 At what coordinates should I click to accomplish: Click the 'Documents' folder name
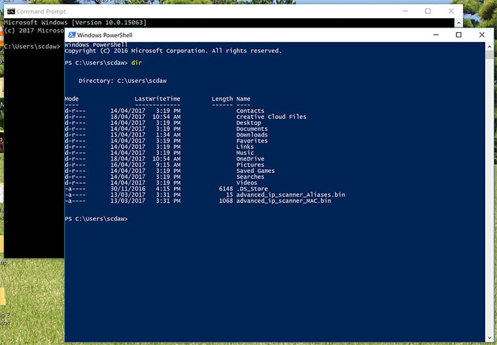coord(252,129)
